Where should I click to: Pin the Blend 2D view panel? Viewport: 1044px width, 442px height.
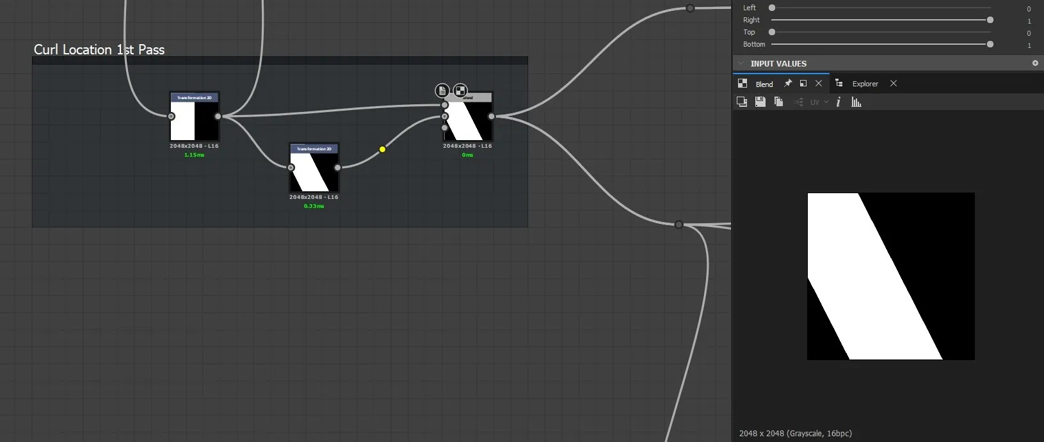point(788,83)
